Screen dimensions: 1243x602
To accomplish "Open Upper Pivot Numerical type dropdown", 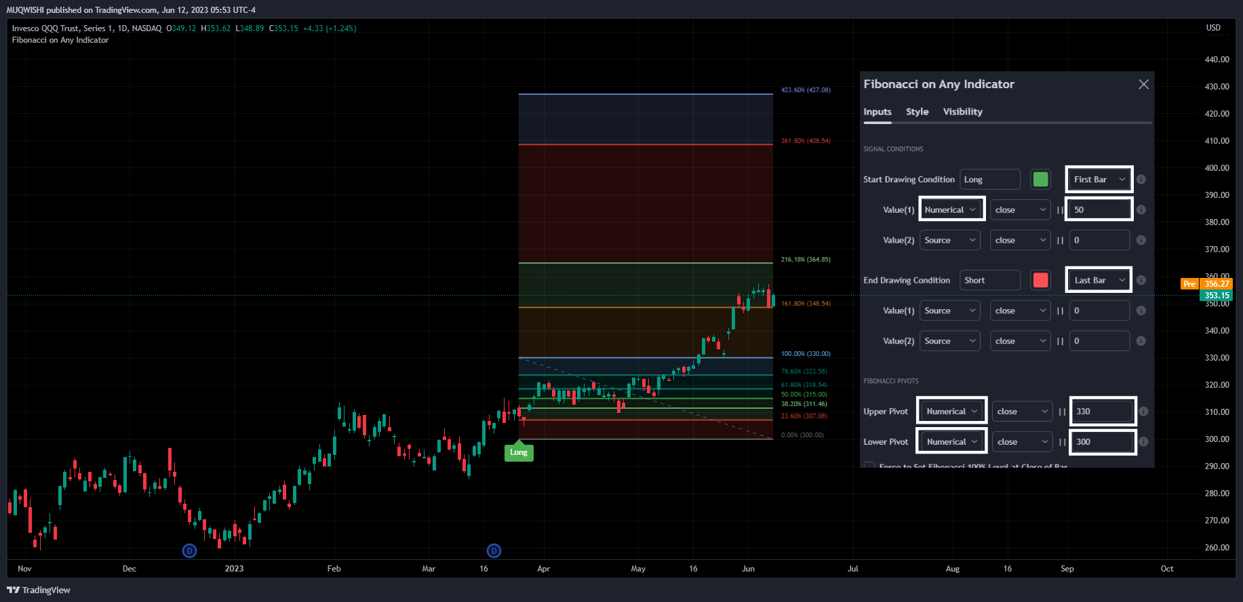I will 952,412.
